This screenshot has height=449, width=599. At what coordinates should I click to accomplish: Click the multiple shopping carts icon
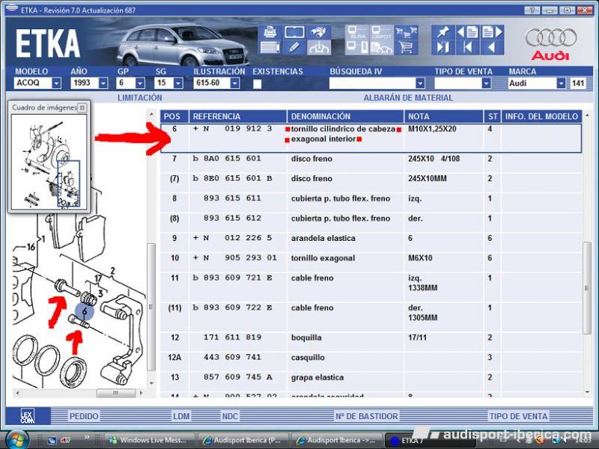(x=406, y=32)
